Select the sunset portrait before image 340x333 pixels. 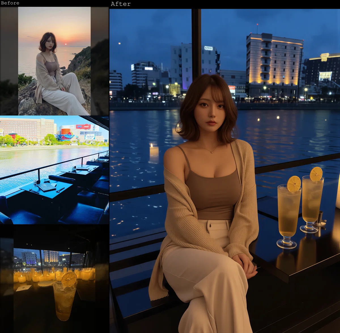click(54, 61)
